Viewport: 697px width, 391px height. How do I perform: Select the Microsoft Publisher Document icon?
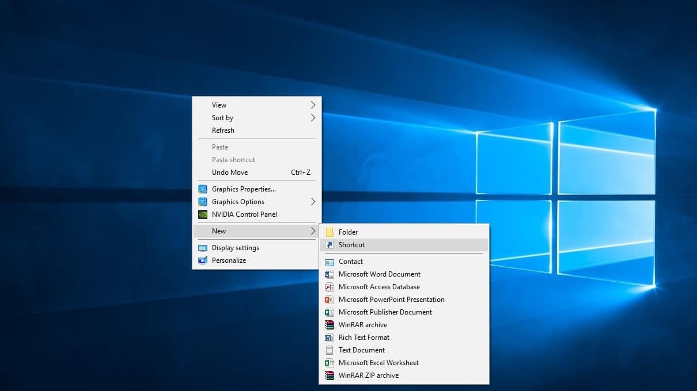329,312
